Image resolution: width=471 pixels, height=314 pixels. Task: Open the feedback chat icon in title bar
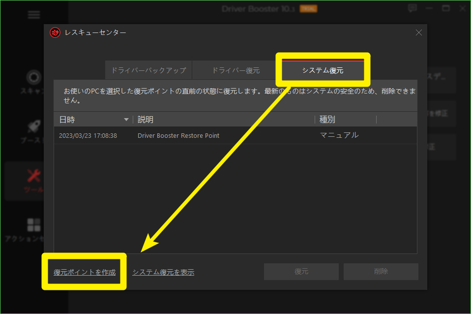412,8
